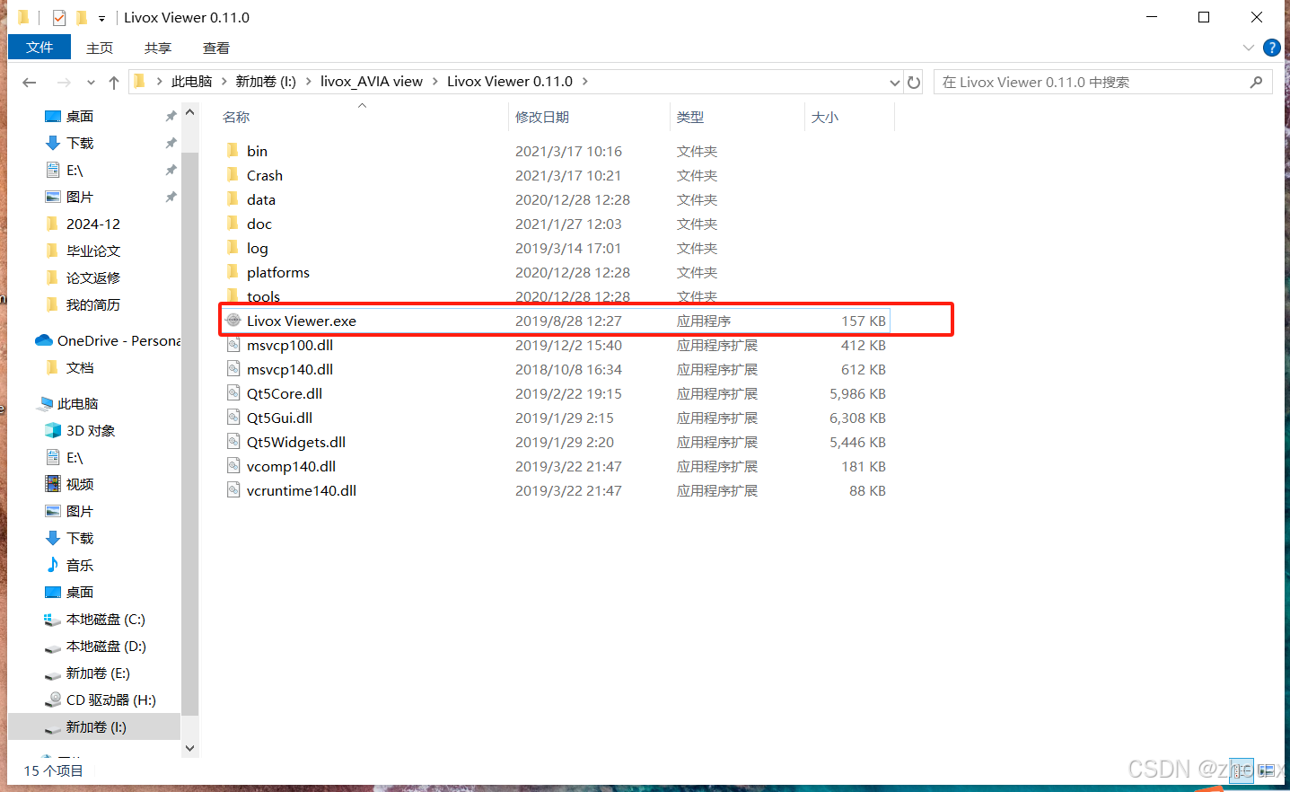Go back with the back arrow
Screen dimensions: 1290x792
click(x=30, y=82)
